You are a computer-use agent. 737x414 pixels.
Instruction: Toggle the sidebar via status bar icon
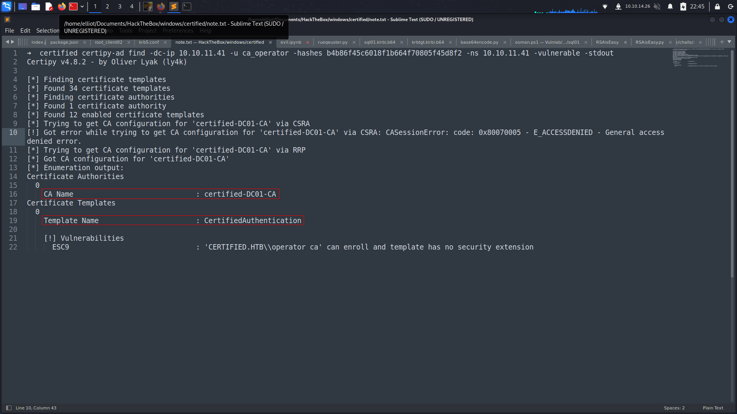9,408
